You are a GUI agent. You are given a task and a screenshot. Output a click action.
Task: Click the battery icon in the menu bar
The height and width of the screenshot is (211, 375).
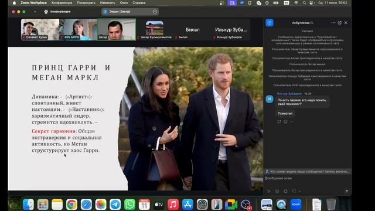point(276,3)
